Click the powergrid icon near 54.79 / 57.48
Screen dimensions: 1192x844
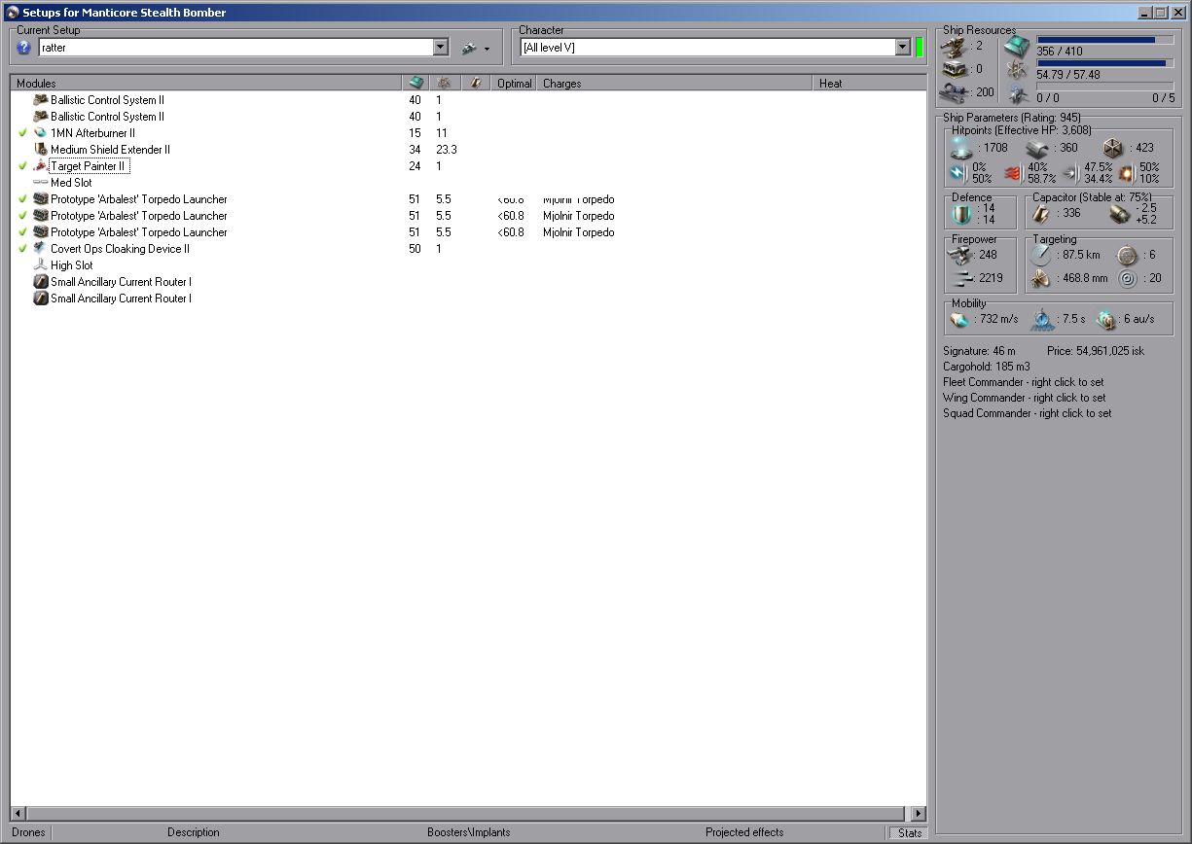tap(1017, 69)
